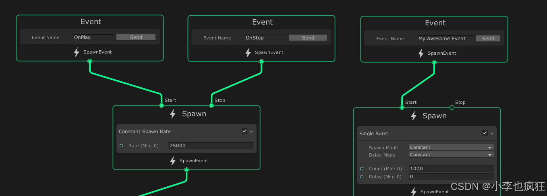Collapse Constant Spawn Rate block chevron
Viewport: 547px width, 196px height.
pyautogui.click(x=251, y=132)
